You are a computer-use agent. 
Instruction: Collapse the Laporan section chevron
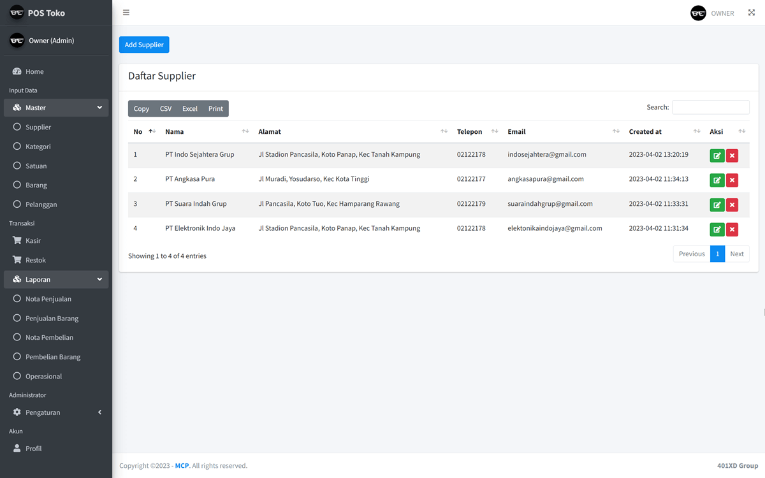point(99,279)
